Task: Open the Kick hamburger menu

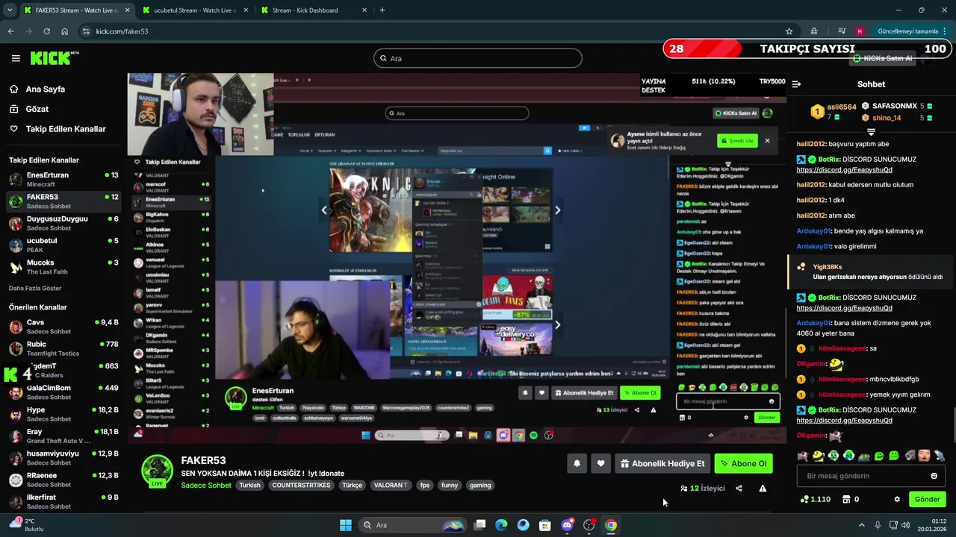Action: coord(16,58)
